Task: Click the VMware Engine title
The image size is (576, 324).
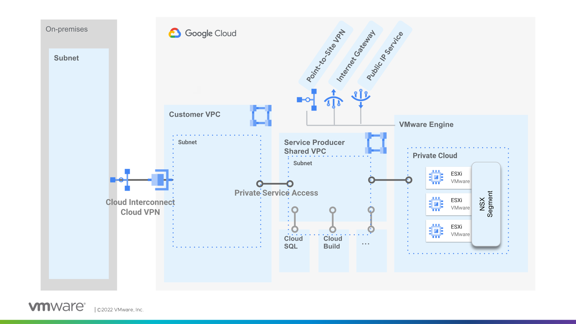Action: [426, 124]
